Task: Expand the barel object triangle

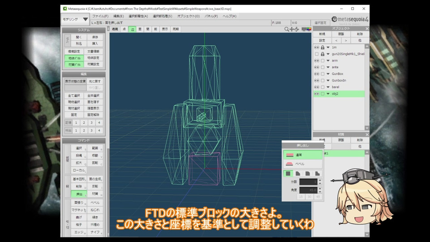Action: point(328,87)
